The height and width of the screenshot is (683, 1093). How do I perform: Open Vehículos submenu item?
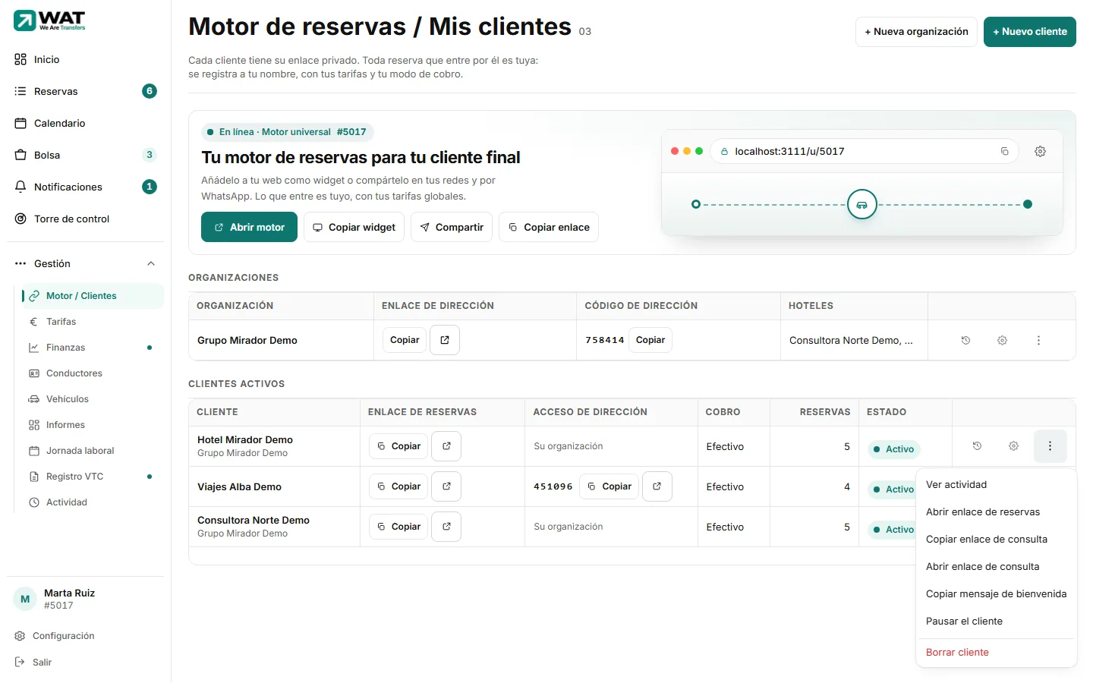[x=93, y=399]
